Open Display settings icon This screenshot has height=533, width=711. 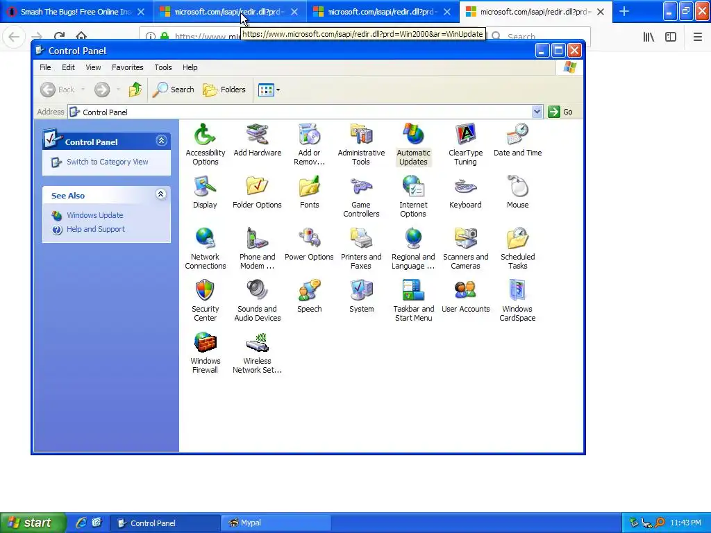click(205, 192)
